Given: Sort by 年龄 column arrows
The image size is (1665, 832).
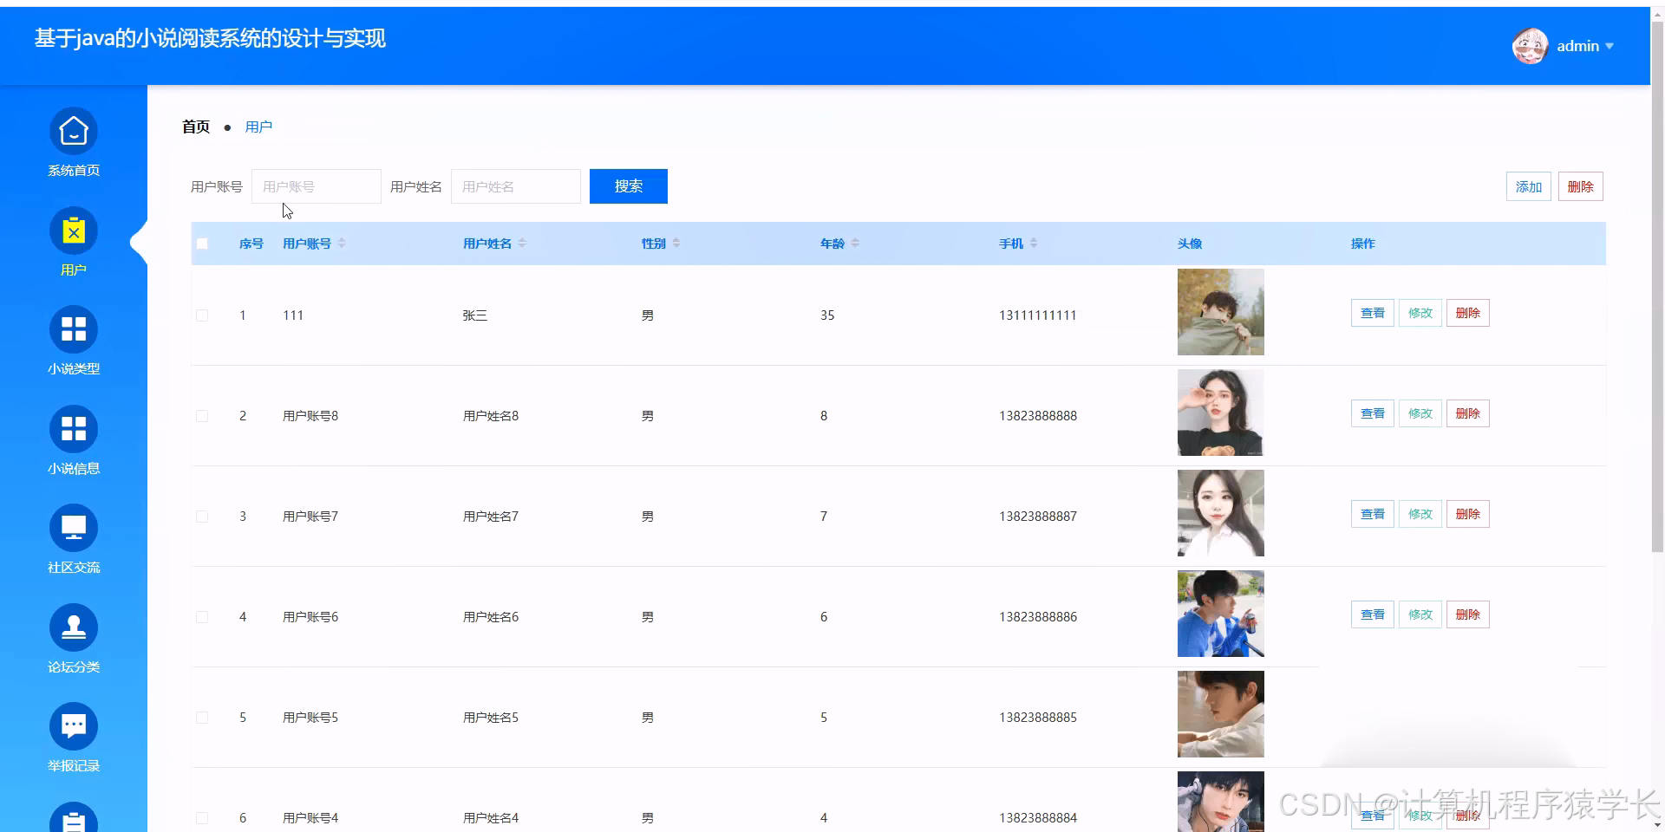Looking at the screenshot, I should pos(855,244).
